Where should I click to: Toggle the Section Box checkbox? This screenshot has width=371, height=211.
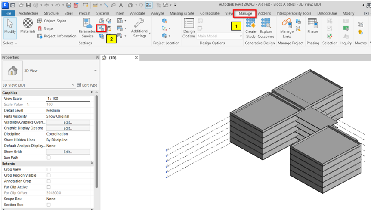[x=49, y=205]
